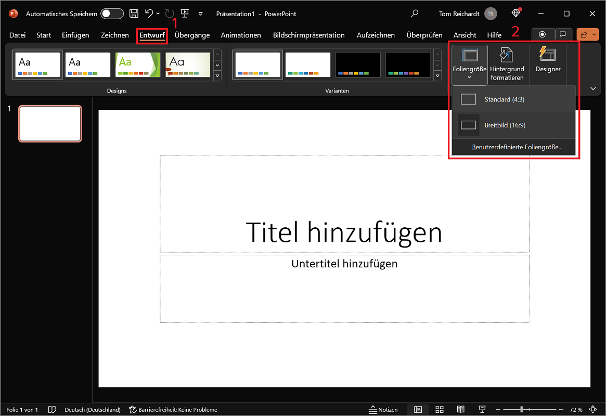
Task: Switch to Normal view icon
Action: click(x=418, y=409)
